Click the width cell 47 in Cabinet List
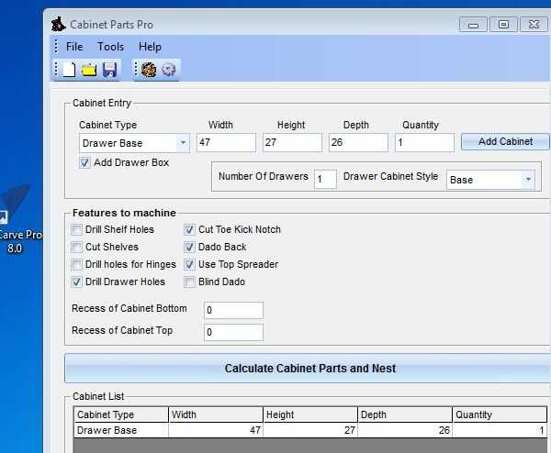Viewport: 551px width, 453px height. tap(216, 430)
